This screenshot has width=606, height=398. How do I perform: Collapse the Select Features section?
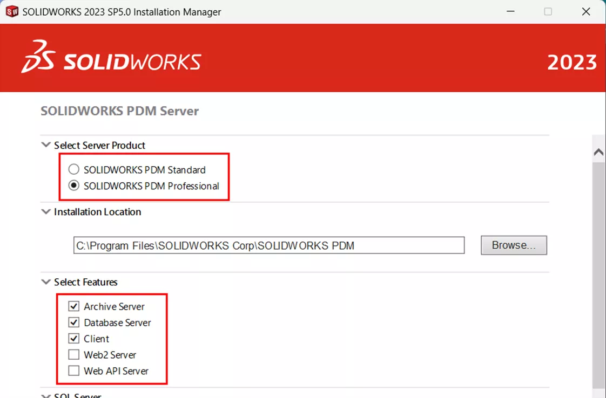(46, 282)
